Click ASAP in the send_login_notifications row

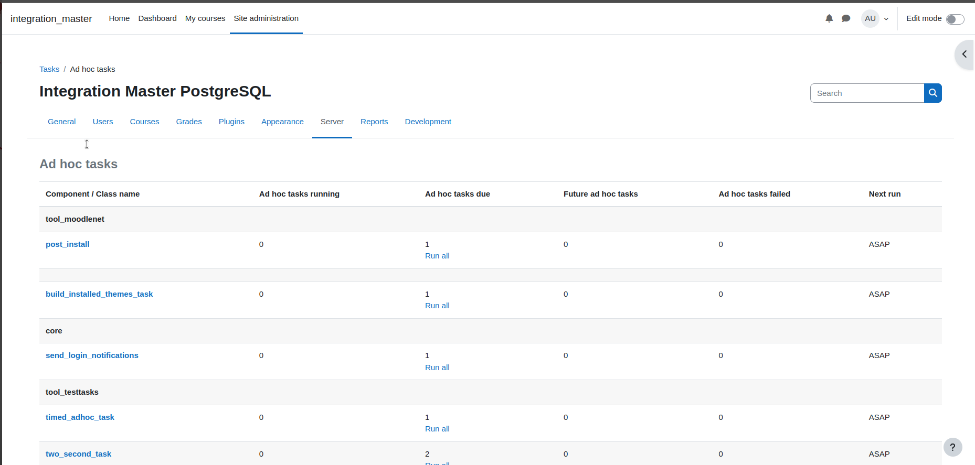pos(879,355)
